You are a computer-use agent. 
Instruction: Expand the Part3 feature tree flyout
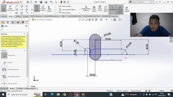30,20
